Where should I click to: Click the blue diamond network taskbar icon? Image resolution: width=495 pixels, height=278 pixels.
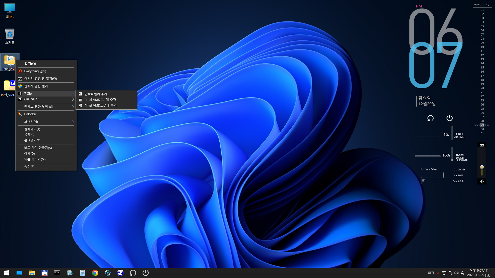click(x=108, y=273)
